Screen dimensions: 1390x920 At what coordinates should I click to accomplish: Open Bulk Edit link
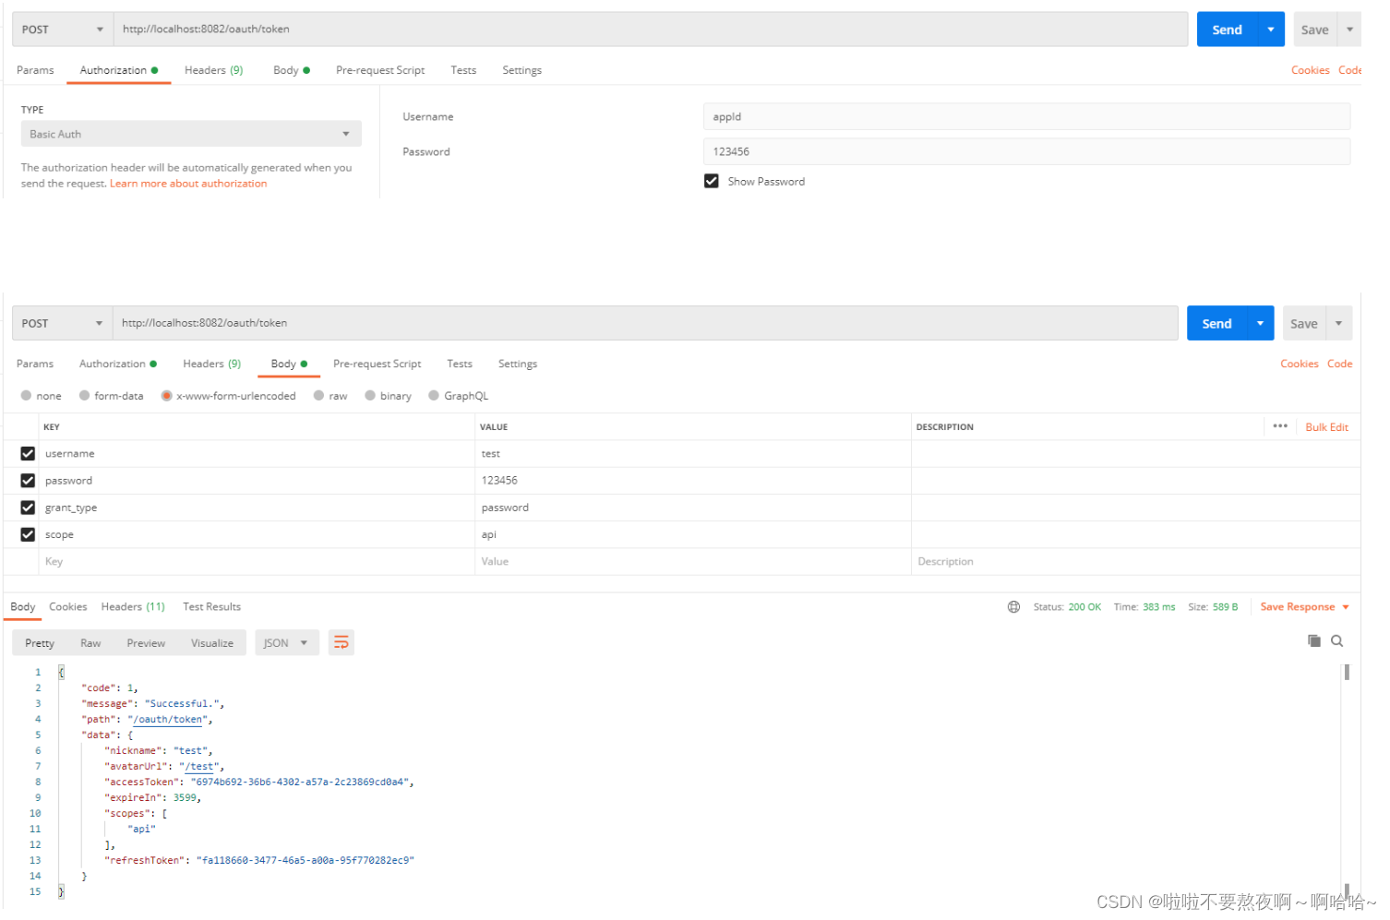tap(1327, 427)
